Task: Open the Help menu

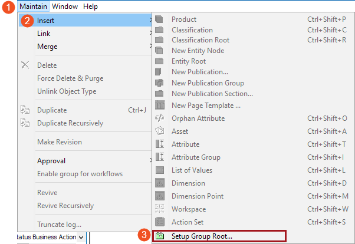Action: click(x=90, y=6)
